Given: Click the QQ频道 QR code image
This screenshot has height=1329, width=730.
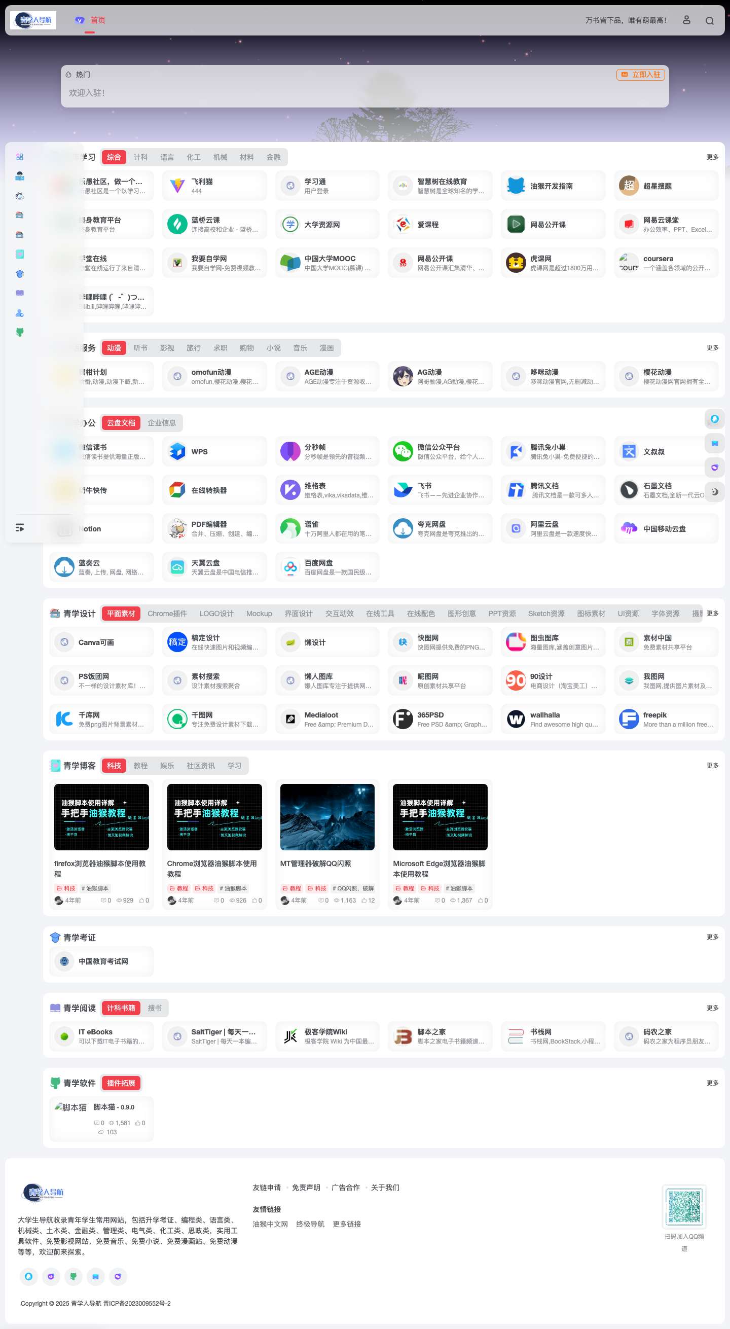Looking at the screenshot, I should click(684, 1207).
